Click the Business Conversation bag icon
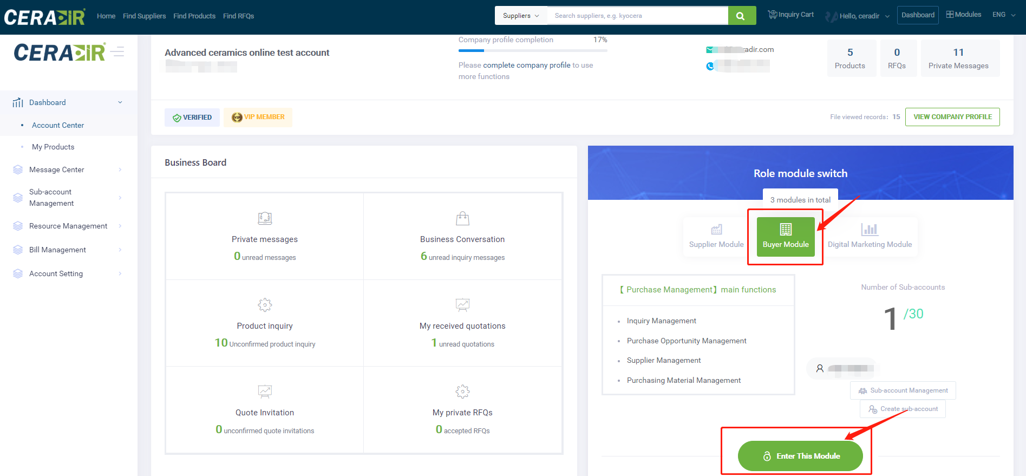This screenshot has width=1026, height=476. pyautogui.click(x=462, y=218)
